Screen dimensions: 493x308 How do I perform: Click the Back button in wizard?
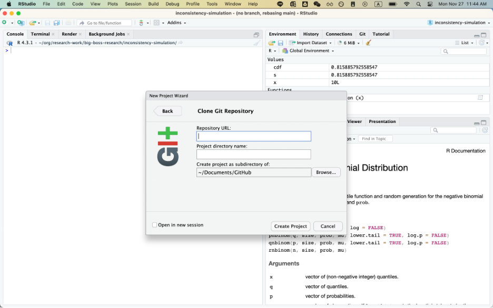click(x=167, y=111)
